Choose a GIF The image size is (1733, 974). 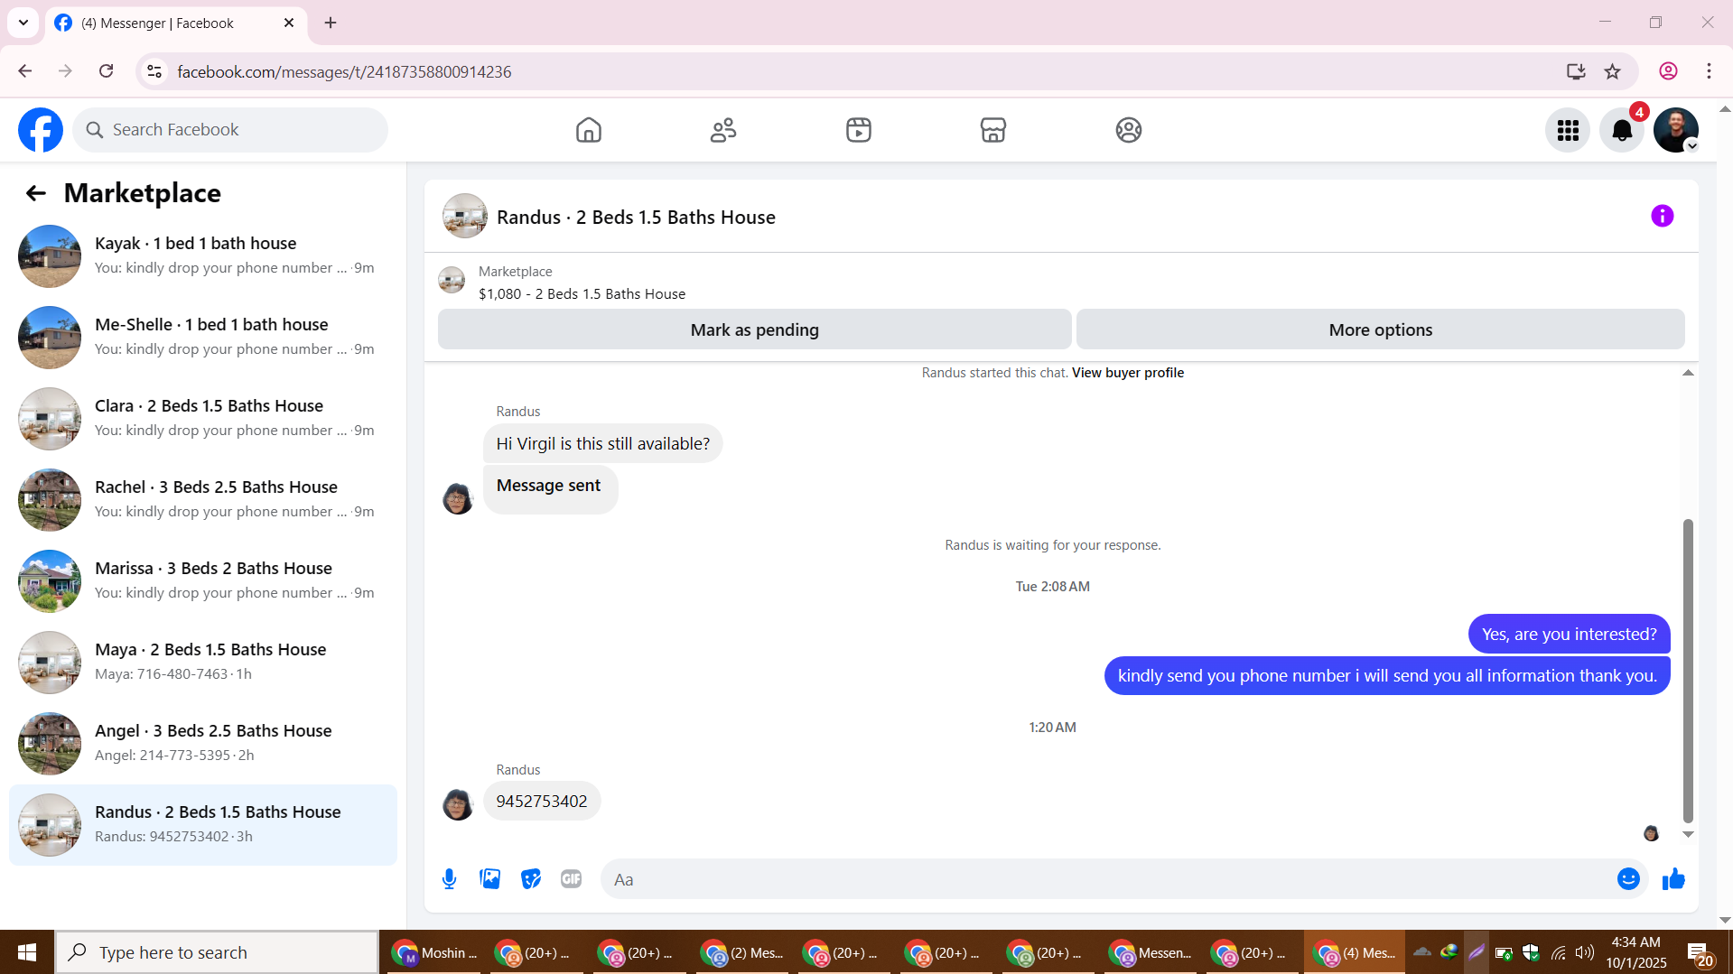coord(572,879)
